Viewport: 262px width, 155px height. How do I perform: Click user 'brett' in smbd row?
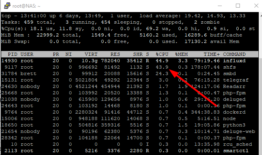[x=29, y=73]
